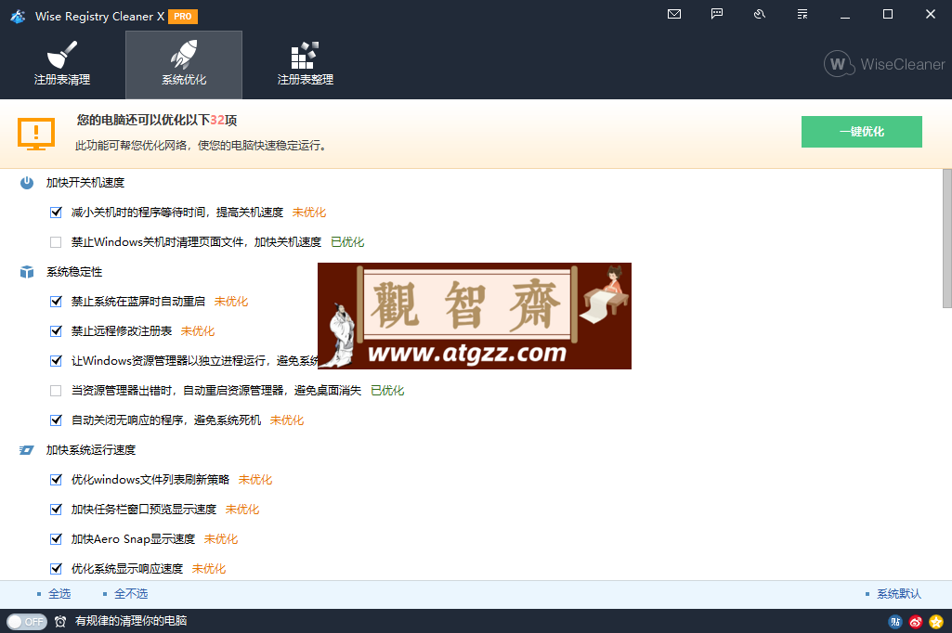Image resolution: width=952 pixels, height=633 pixels.
Task: Click the 加快开关机速度 section heading
Action: pyautogui.click(x=85, y=183)
